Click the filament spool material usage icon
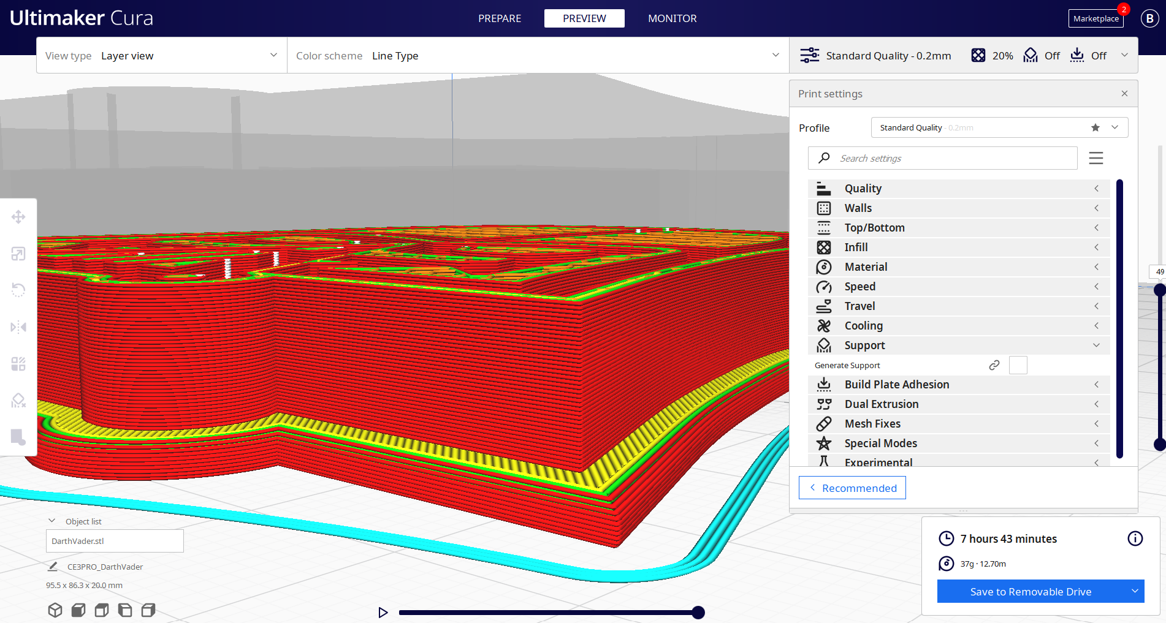This screenshot has width=1166, height=623. pyautogui.click(x=947, y=564)
